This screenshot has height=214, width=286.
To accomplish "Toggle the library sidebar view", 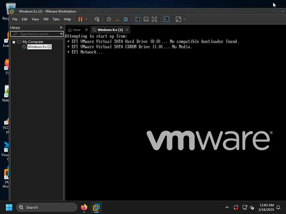I will [137, 19].
